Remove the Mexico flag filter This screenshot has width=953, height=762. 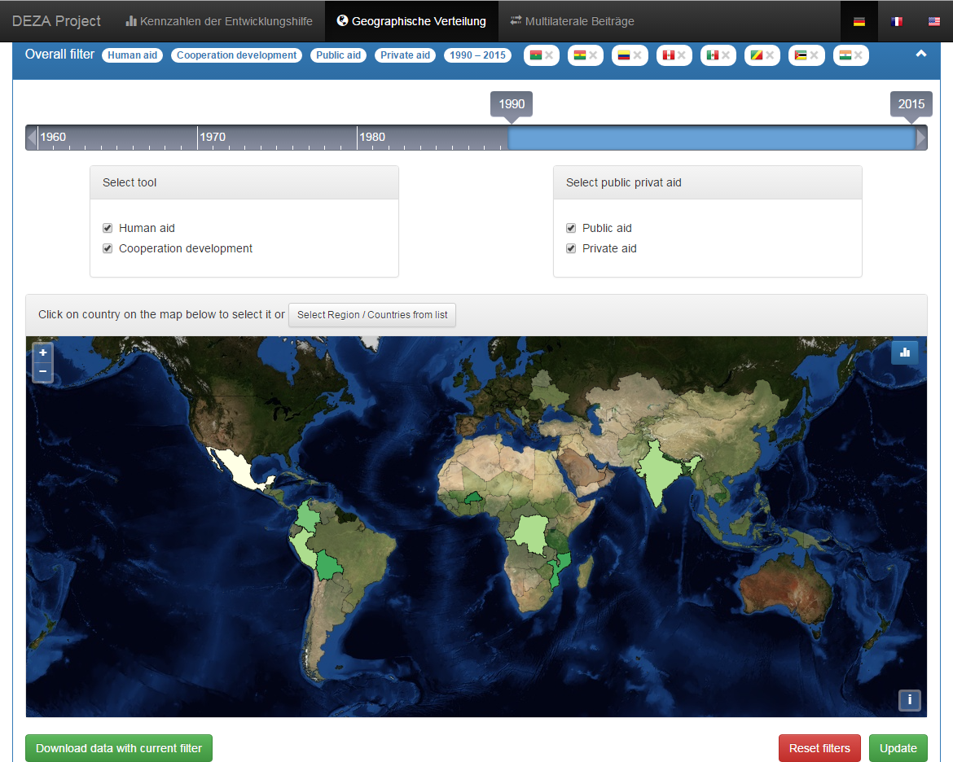725,55
